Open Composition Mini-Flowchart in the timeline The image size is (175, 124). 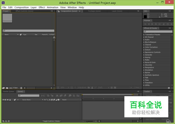click(x=43, y=95)
